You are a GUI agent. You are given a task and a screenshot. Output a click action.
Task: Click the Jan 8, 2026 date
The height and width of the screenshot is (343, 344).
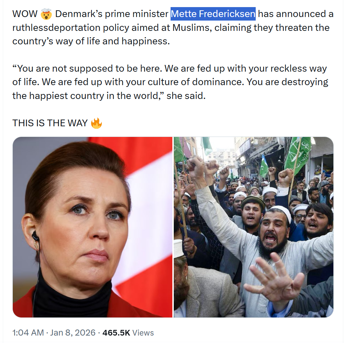pyautogui.click(x=73, y=333)
